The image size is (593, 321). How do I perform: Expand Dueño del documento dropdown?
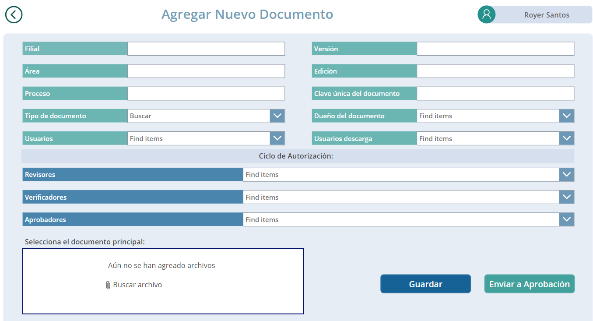point(566,116)
